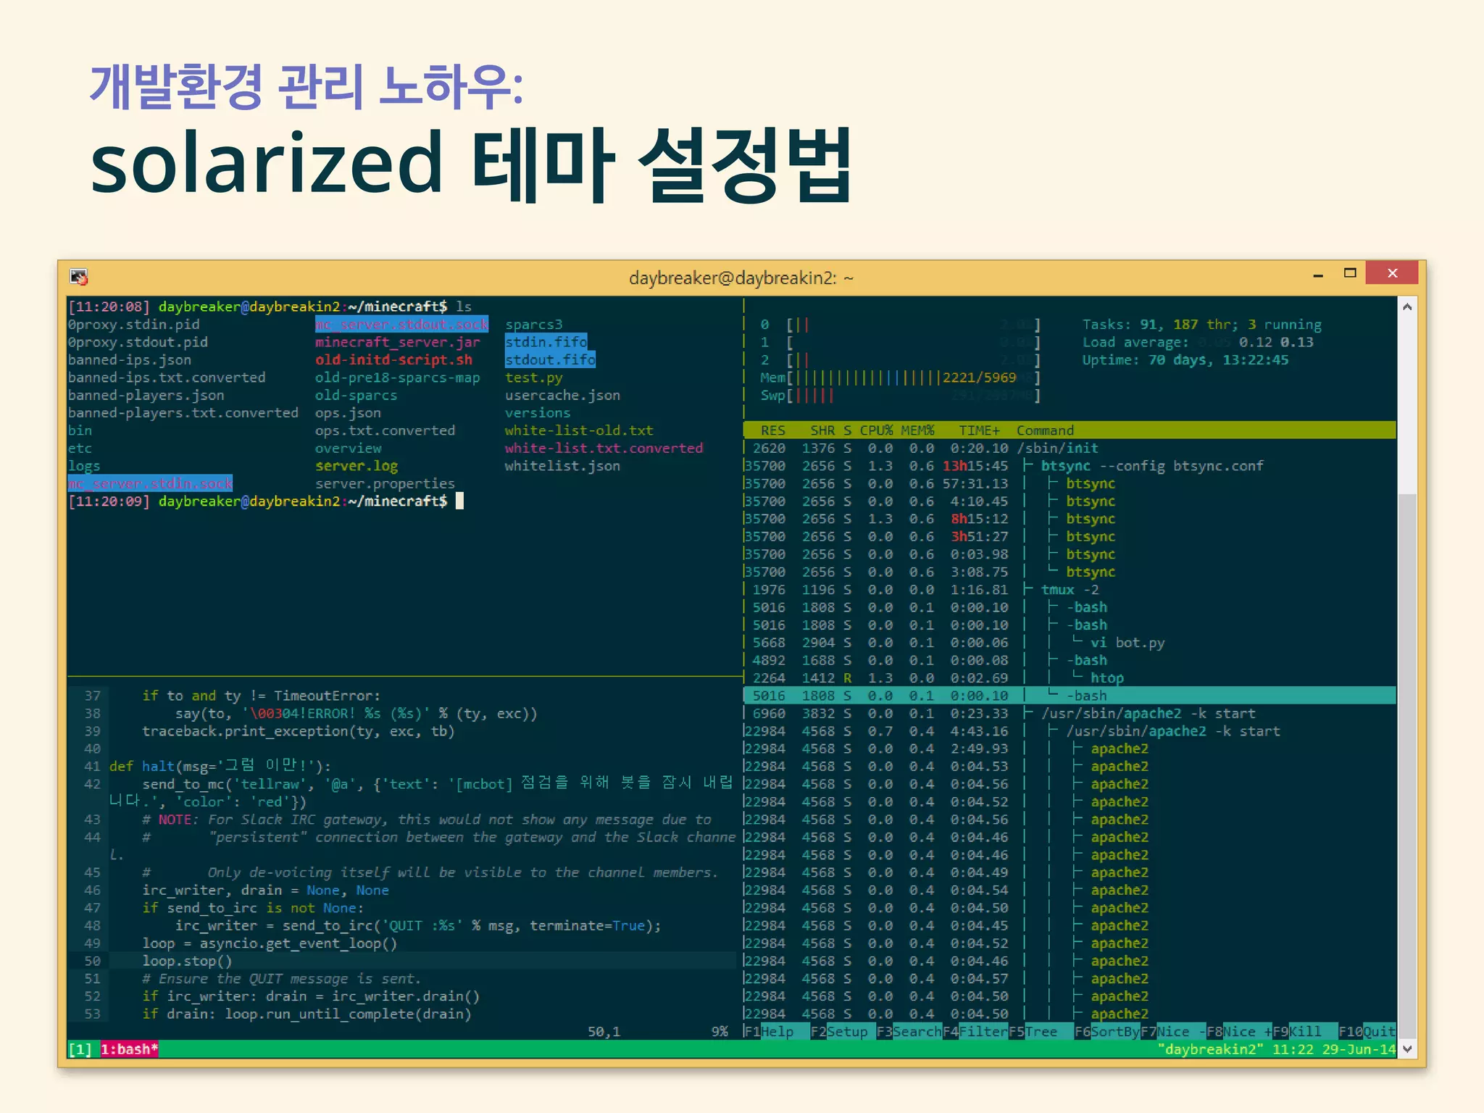The width and height of the screenshot is (1484, 1113).
Task: Sort by CPU% column header
Action: click(x=875, y=430)
